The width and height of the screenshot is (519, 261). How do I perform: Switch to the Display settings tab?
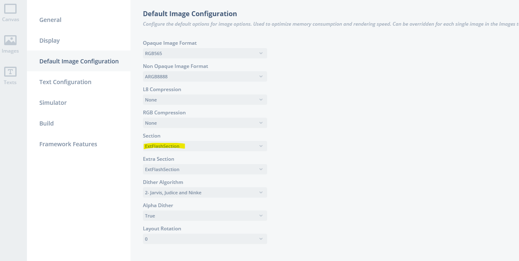point(49,41)
